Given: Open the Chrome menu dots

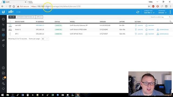Looking at the screenshot, I should pos(171,6).
